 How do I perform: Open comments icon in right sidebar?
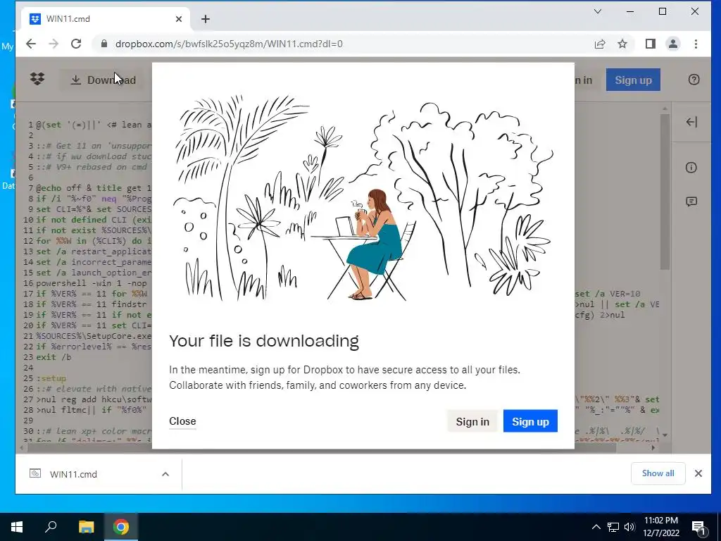(x=691, y=201)
